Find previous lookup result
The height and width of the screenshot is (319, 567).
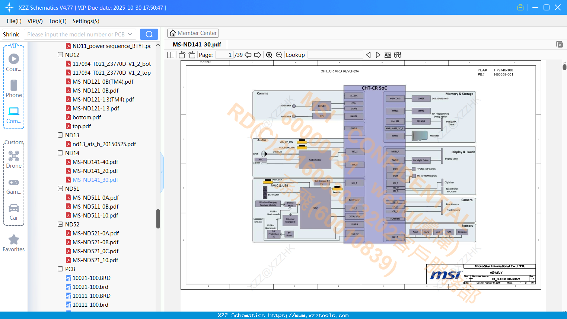click(368, 55)
